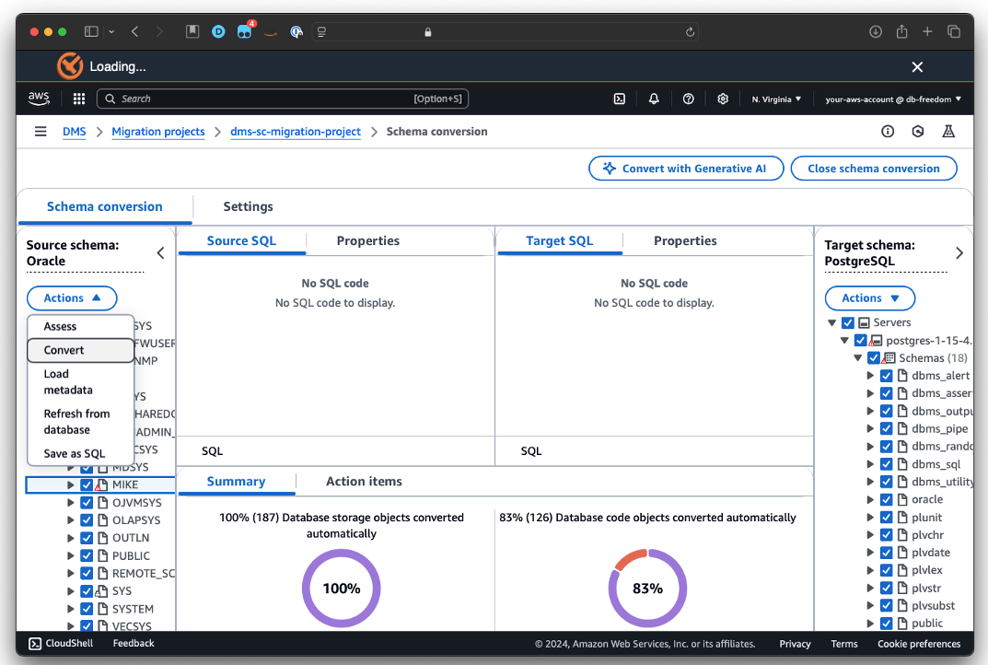Reload the page in address bar
The height and width of the screenshot is (665, 988).
pyautogui.click(x=690, y=32)
